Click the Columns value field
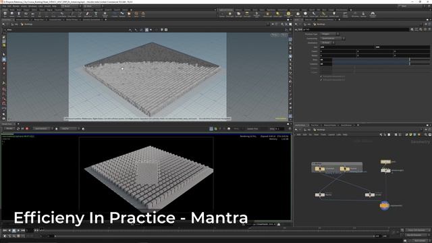 [x=325, y=64]
